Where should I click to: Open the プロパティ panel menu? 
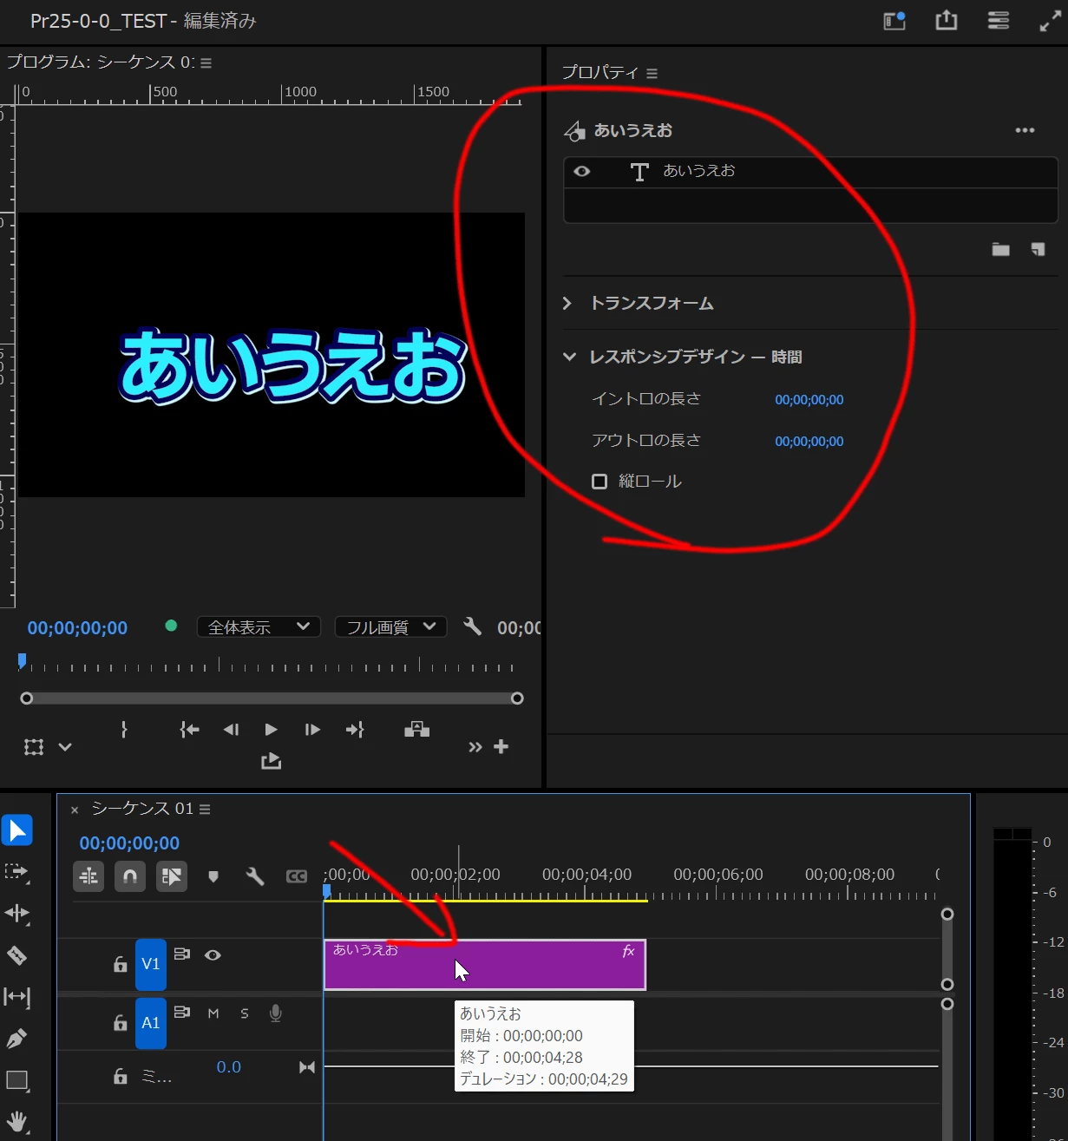click(x=652, y=74)
